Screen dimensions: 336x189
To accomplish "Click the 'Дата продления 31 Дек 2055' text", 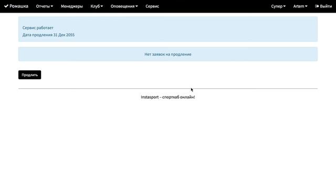I will 48,35.
